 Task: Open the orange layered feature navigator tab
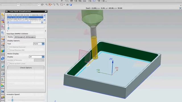[x=3, y=39]
